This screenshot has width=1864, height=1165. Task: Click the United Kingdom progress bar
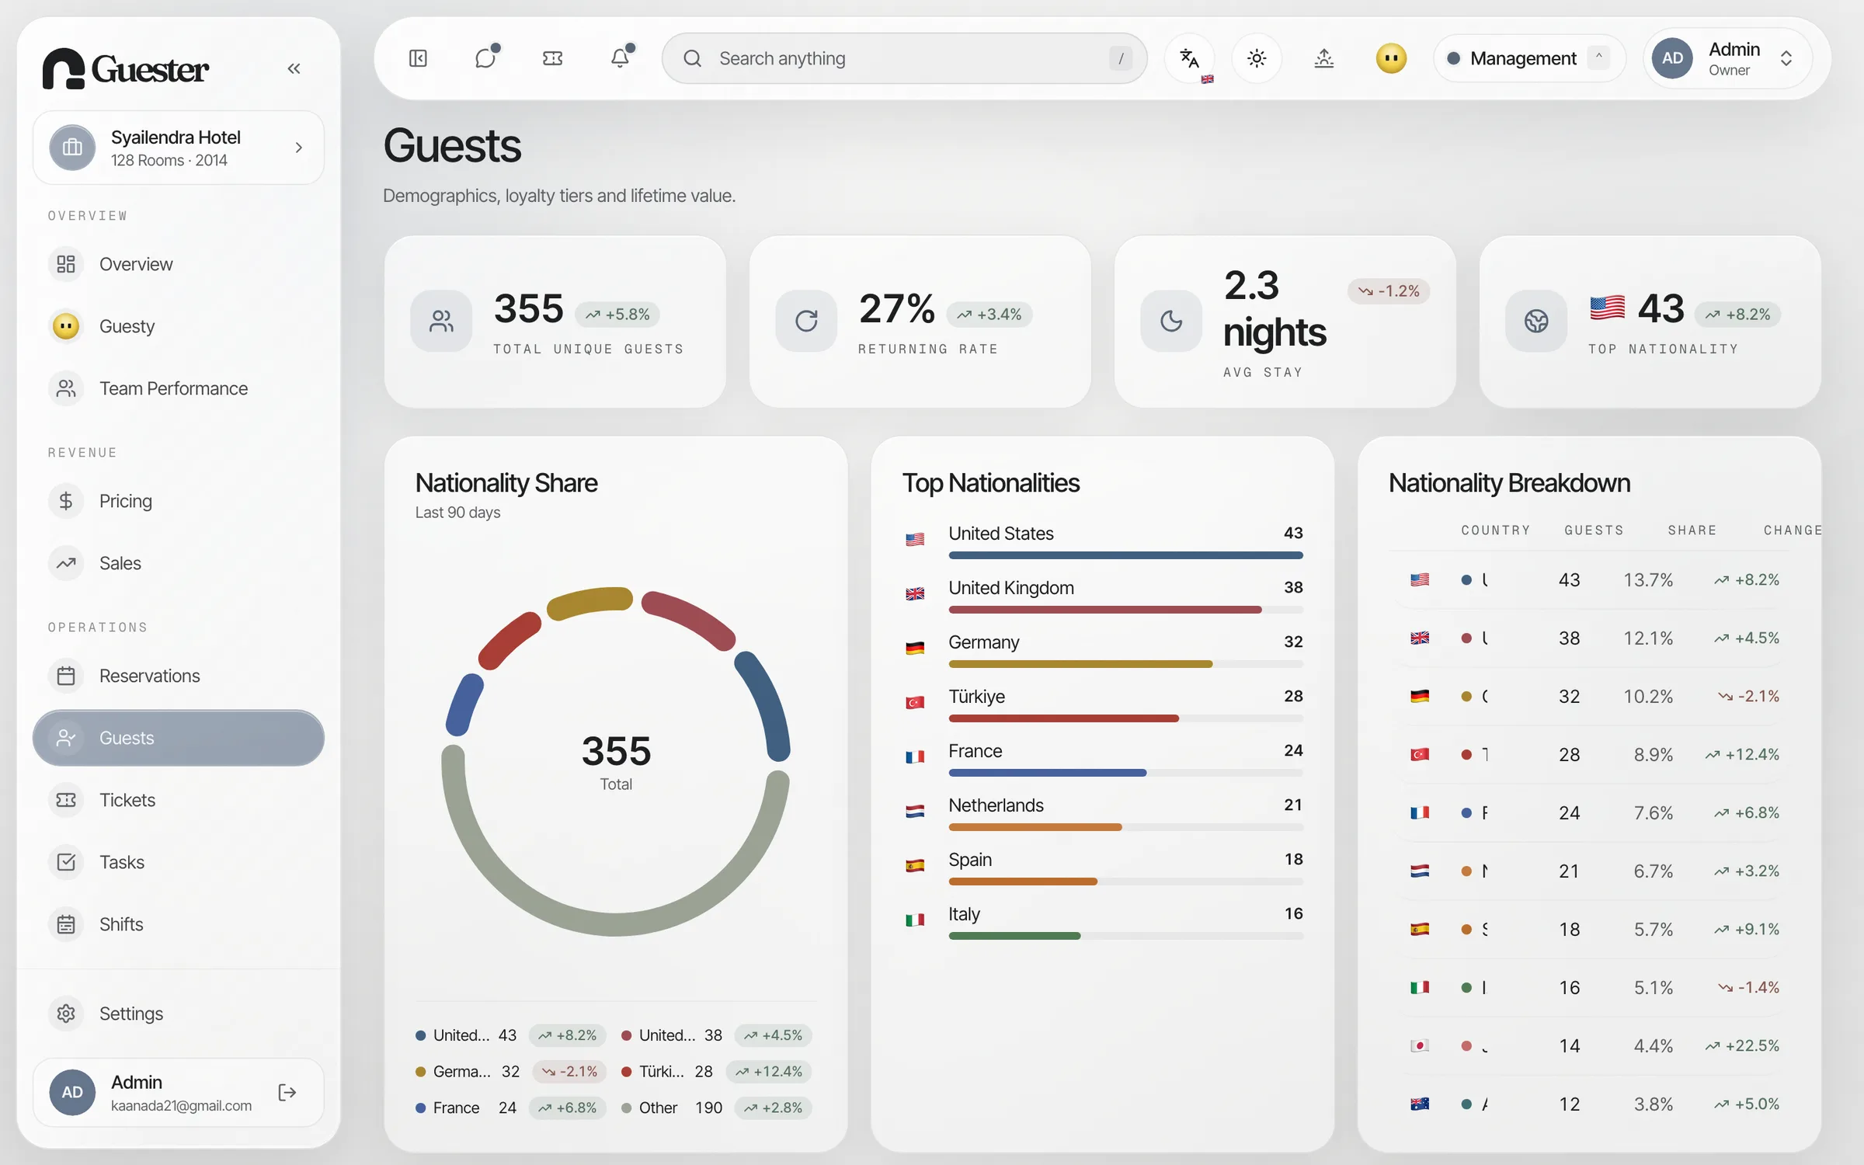tap(1125, 610)
